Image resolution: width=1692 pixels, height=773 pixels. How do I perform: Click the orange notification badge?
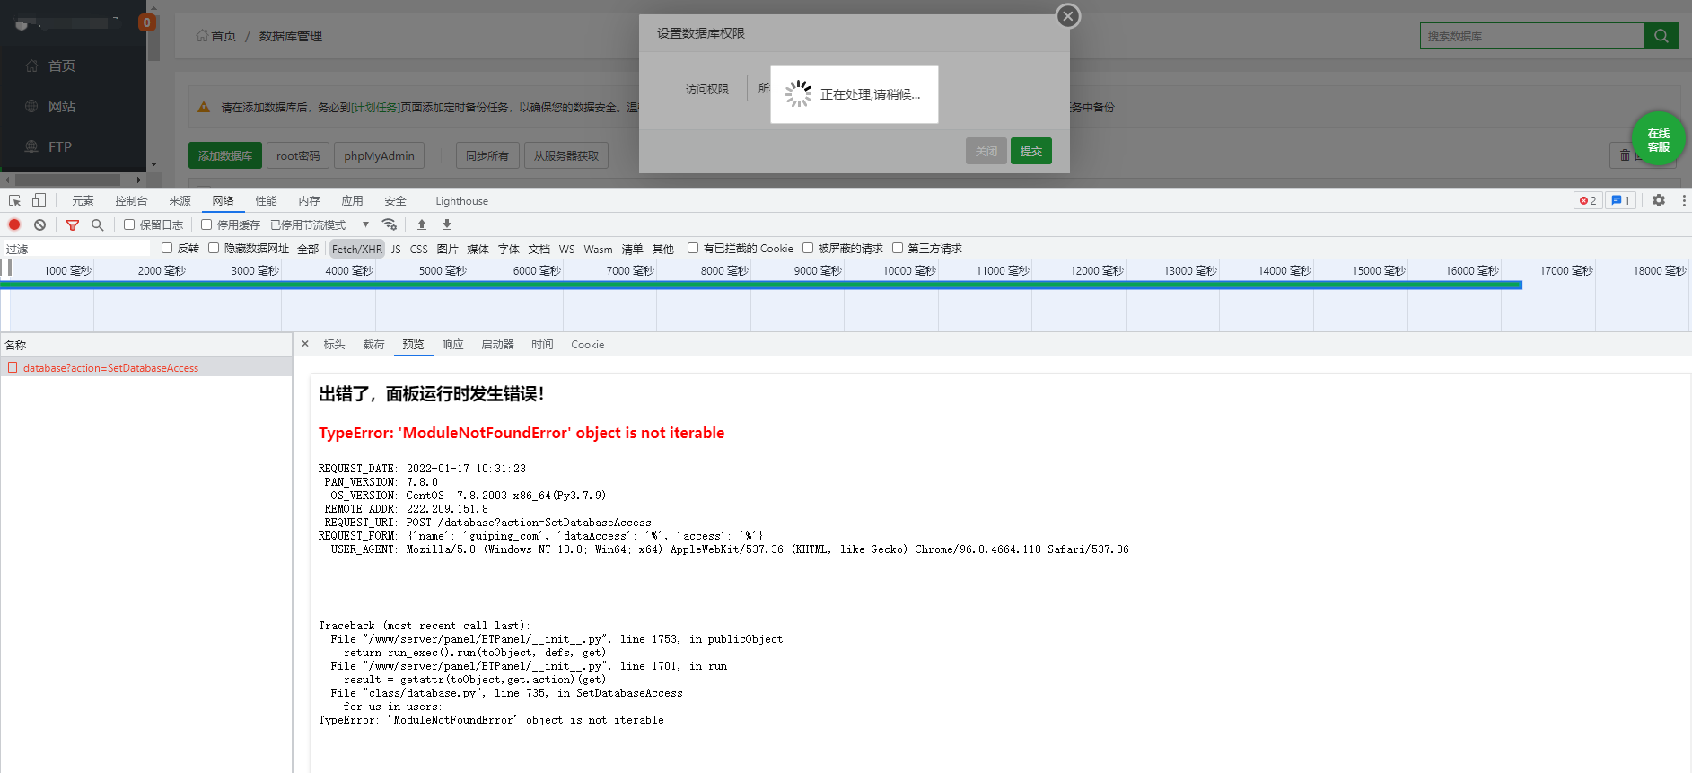[x=146, y=22]
